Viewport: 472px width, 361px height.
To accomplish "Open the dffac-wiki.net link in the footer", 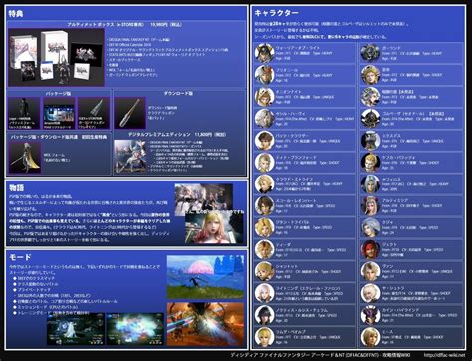I will pyautogui.click(x=444, y=355).
